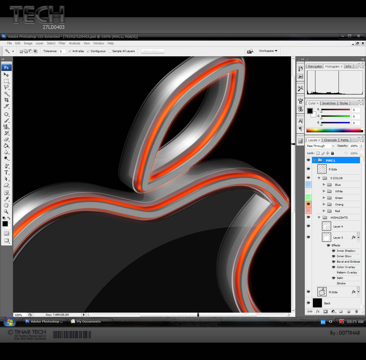This screenshot has width=366, height=360.
Task: Switch to the Navigator tab
Action: coord(315,67)
